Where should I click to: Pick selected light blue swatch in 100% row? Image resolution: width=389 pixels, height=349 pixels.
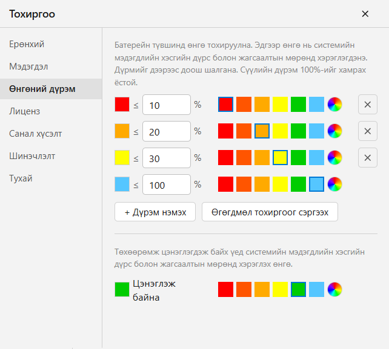316,184
